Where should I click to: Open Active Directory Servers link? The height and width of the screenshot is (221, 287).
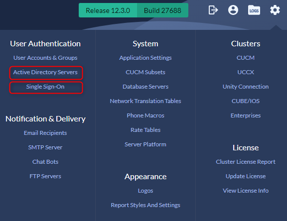pos(45,72)
